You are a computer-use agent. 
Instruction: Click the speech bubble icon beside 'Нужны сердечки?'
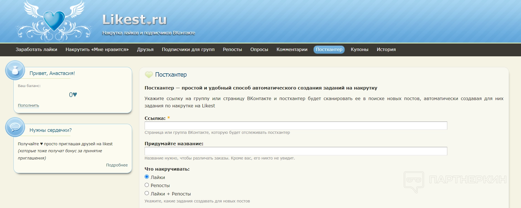15,127
